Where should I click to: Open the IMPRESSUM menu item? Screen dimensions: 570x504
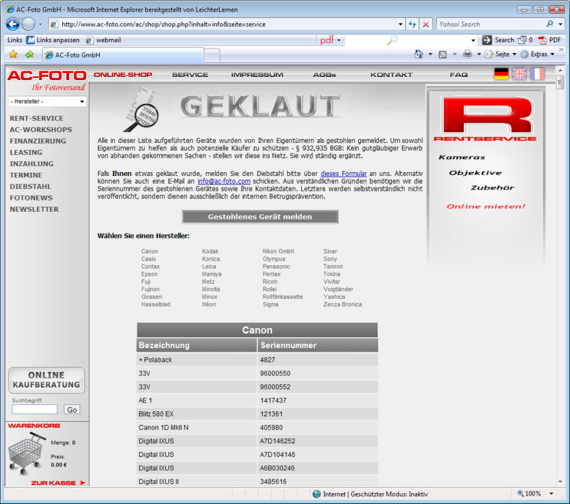click(x=257, y=75)
